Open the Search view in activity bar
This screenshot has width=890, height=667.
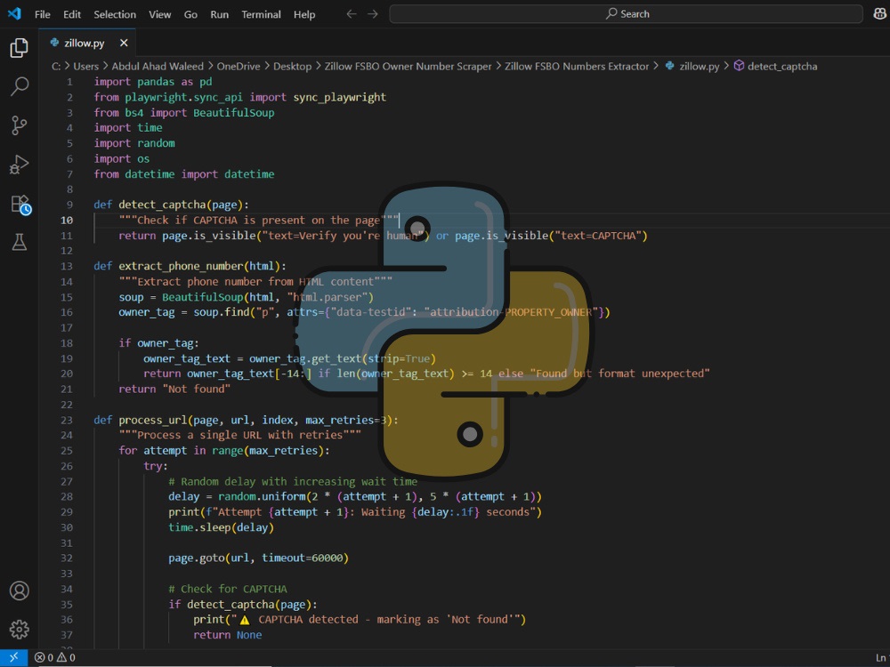click(x=19, y=86)
